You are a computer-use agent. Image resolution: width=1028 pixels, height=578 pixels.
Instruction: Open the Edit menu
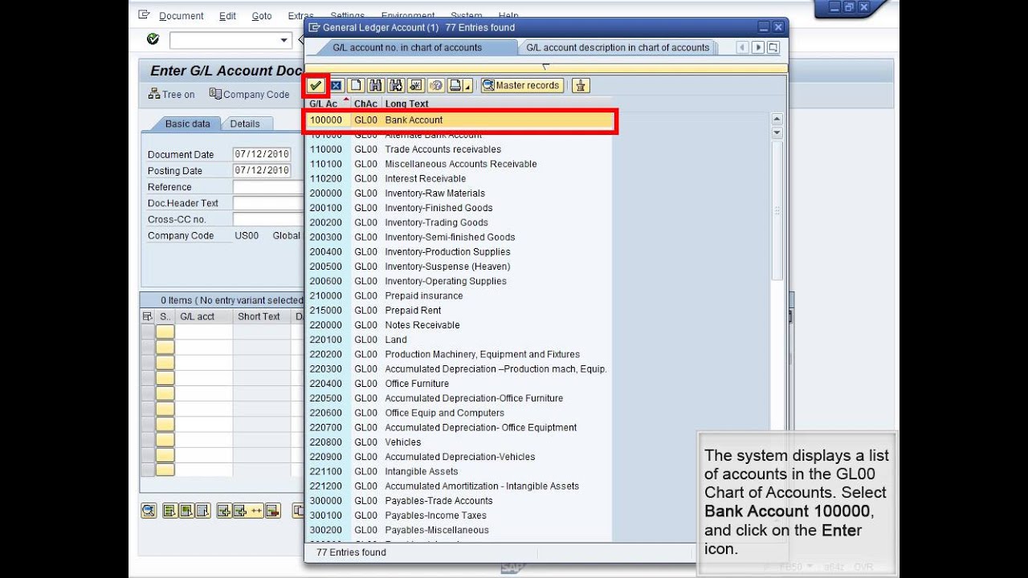(x=227, y=16)
